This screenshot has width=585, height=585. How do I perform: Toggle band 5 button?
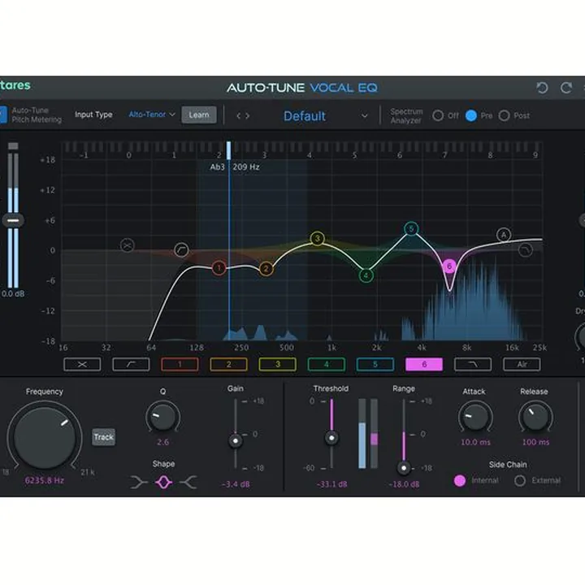tap(375, 365)
